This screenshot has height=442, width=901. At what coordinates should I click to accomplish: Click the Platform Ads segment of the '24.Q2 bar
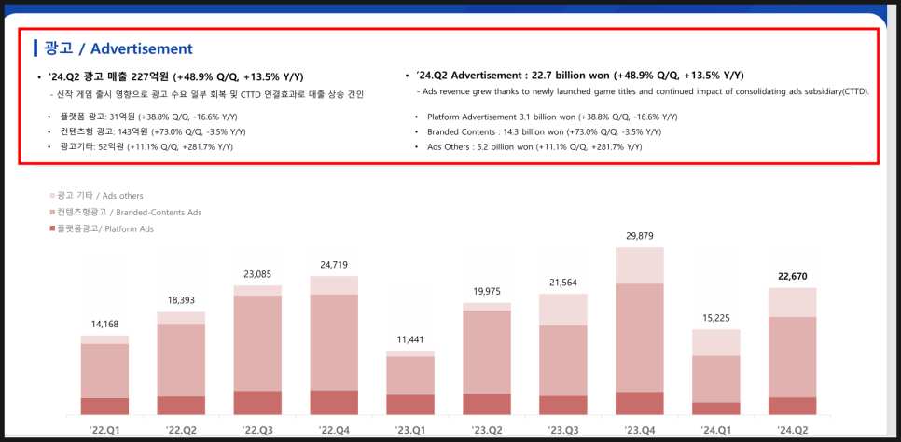793,406
